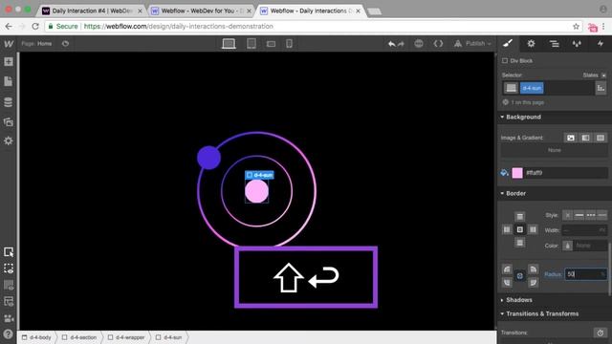Screen dimensions: 612x344
Task: Toggle the dashed-box empty elements outline tool
Action: (x=9, y=269)
